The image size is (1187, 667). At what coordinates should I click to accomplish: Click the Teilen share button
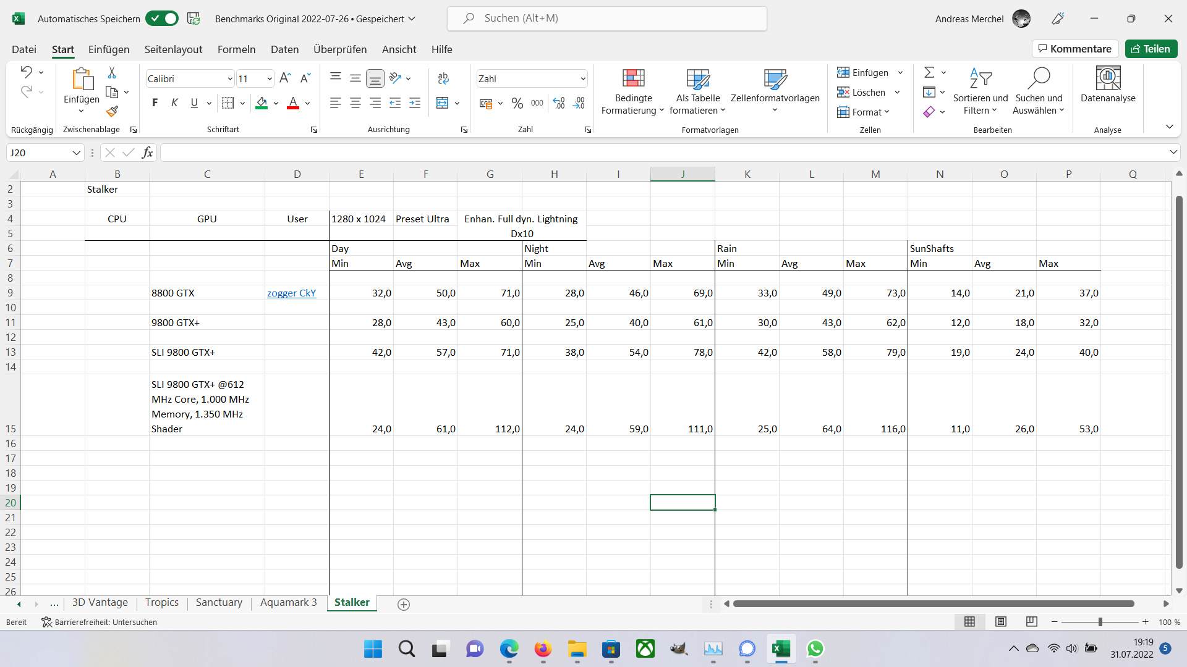(x=1151, y=49)
